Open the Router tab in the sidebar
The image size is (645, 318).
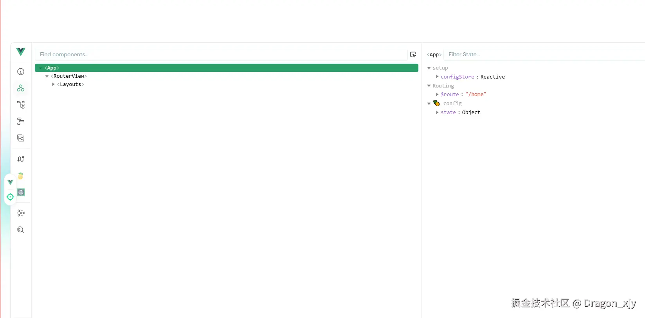pyautogui.click(x=21, y=159)
